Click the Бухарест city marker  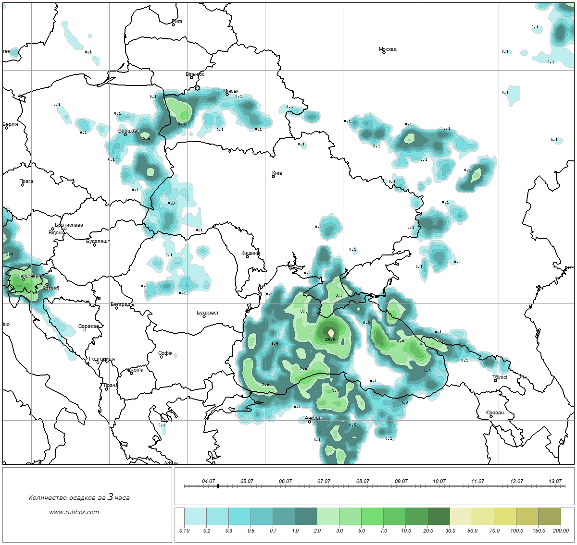(x=204, y=316)
